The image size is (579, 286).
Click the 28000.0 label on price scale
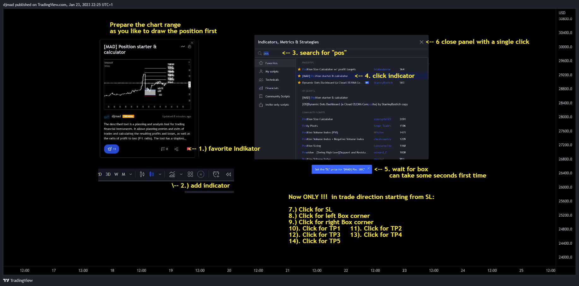tap(565, 117)
